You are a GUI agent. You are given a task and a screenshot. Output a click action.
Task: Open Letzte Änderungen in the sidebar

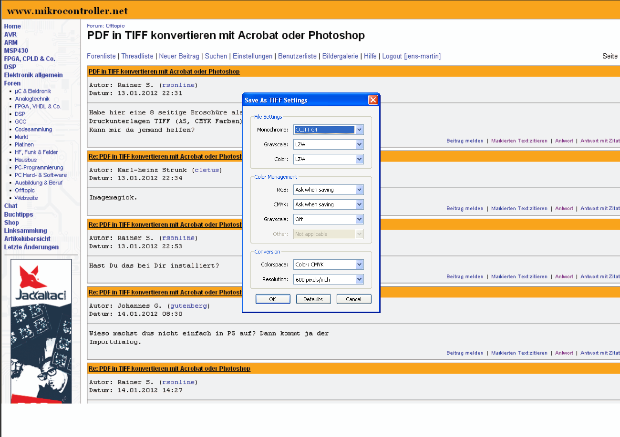tap(31, 247)
